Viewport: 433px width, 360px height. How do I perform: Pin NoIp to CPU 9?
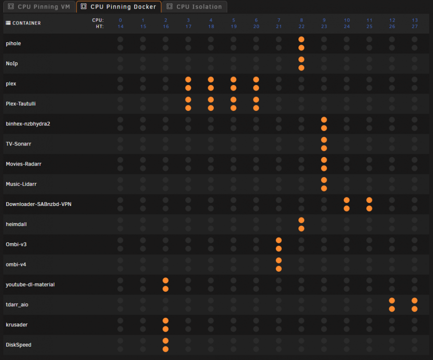pos(324,60)
